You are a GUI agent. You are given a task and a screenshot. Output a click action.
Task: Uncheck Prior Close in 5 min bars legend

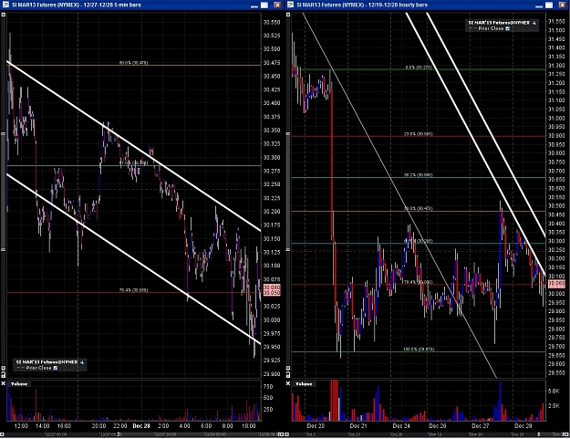[56, 368]
